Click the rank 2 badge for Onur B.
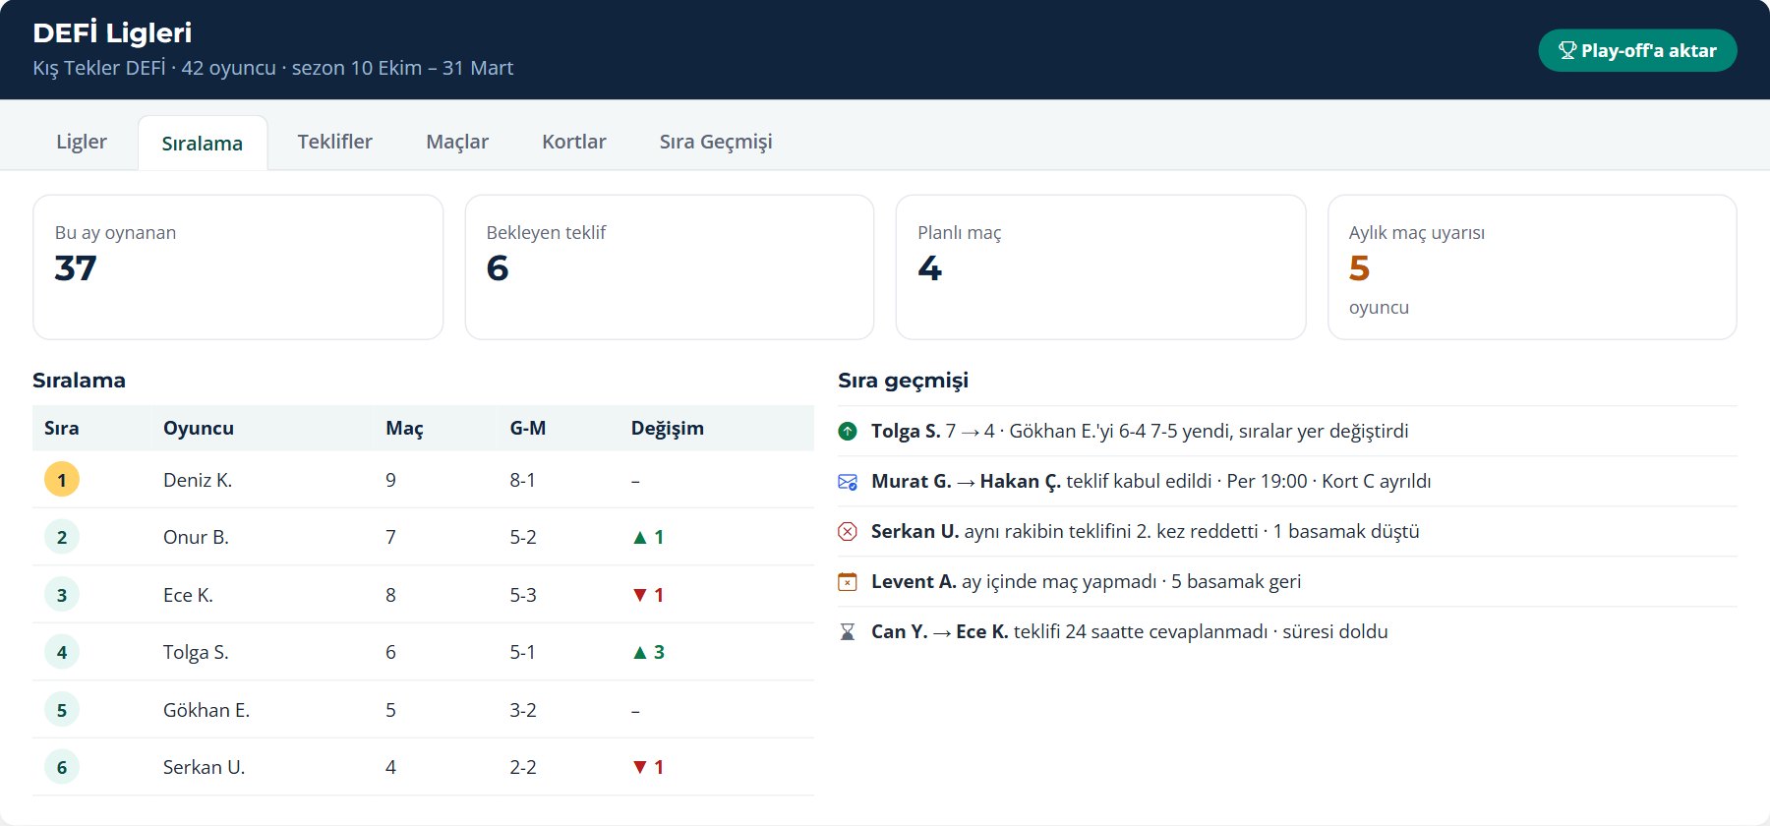This screenshot has width=1770, height=826. (62, 537)
